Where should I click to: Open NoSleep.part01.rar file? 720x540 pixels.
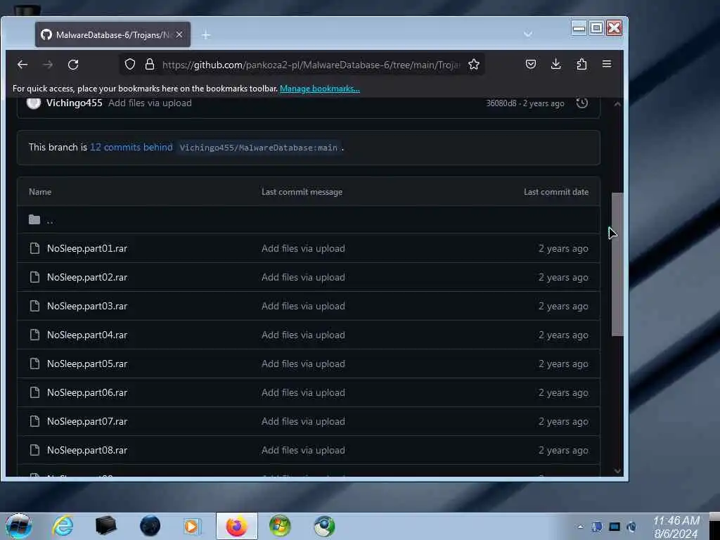[x=86, y=248]
